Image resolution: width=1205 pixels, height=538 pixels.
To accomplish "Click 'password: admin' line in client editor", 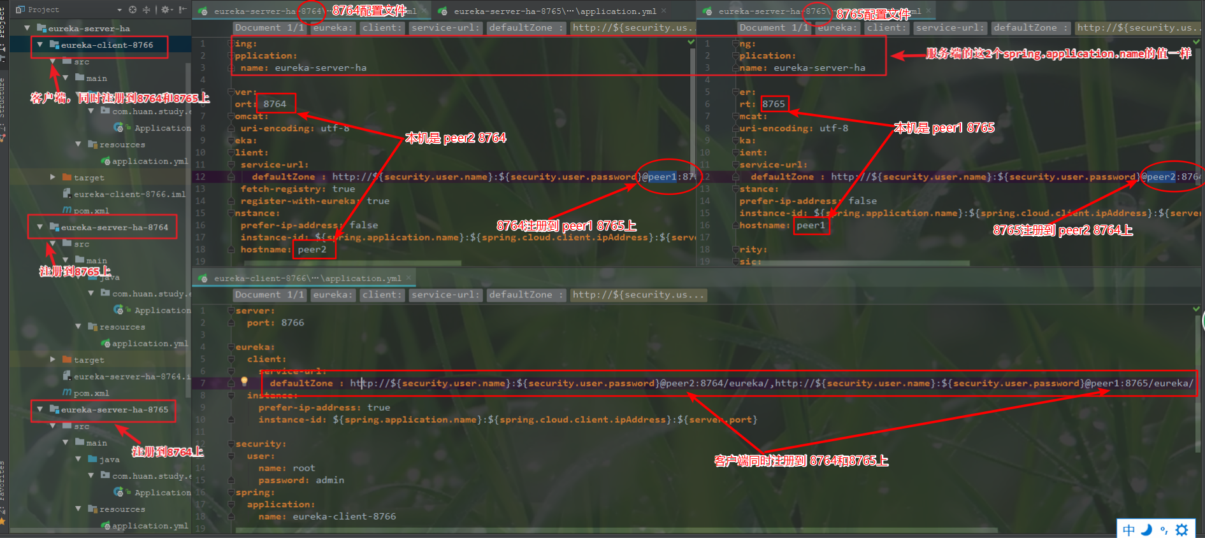I will (301, 480).
